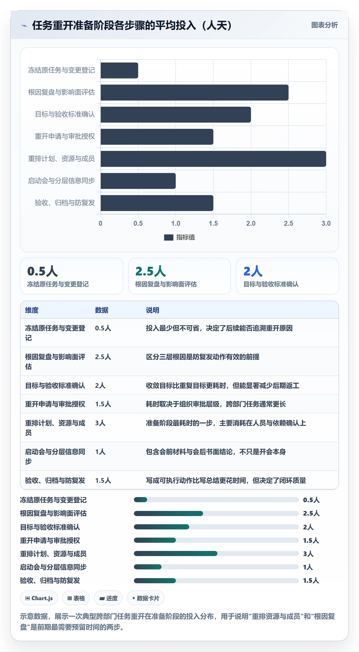Click the progress bar for 重开申请与审批授权
Image resolution: width=359 pixels, height=652 pixels.
tap(216, 540)
